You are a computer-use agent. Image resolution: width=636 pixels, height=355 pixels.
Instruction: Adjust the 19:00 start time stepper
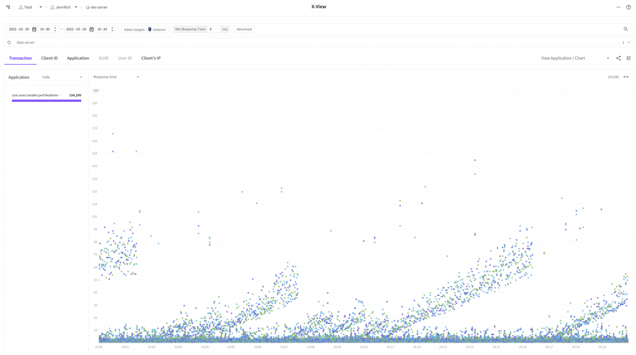(55, 29)
